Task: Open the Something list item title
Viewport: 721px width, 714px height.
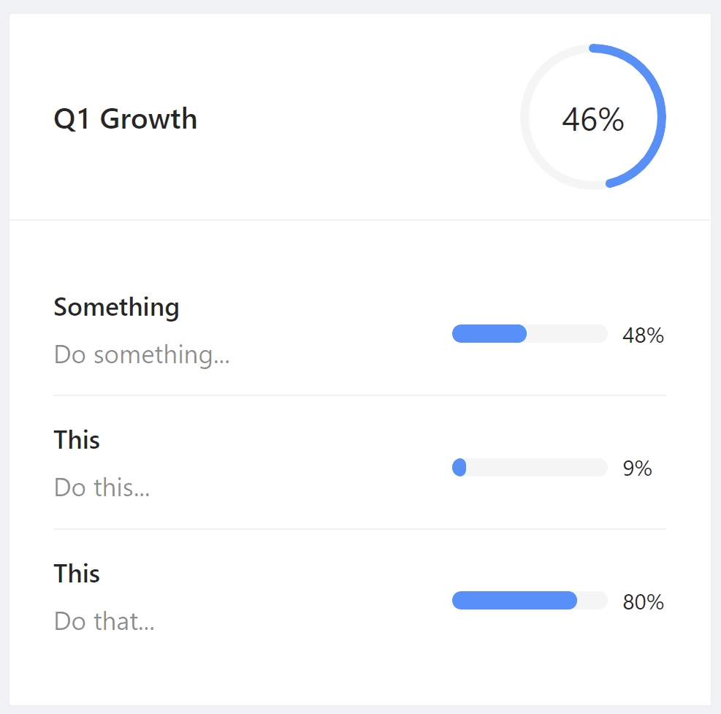Action: point(116,307)
